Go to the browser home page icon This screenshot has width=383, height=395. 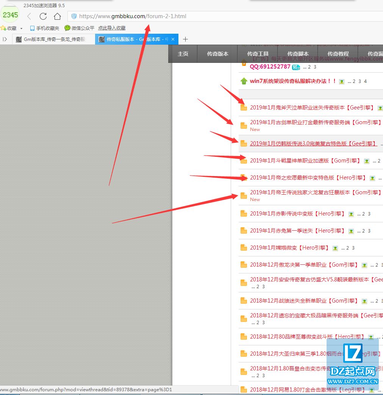click(x=57, y=16)
